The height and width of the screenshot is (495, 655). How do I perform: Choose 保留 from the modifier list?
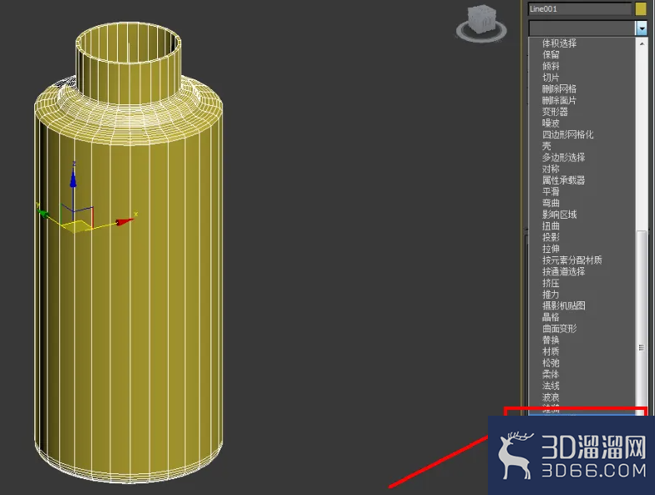coord(551,55)
